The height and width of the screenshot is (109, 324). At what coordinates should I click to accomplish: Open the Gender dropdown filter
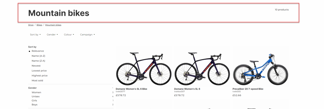52,34
